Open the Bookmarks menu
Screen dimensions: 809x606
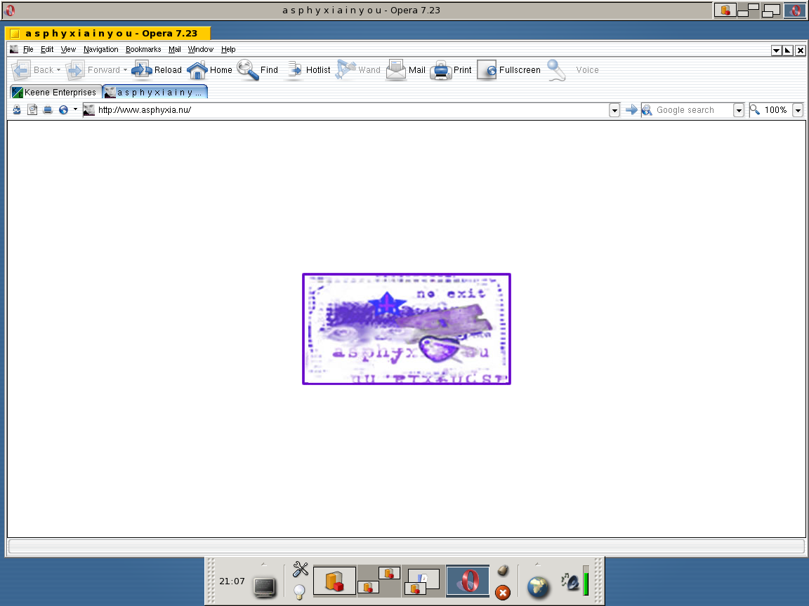coord(143,50)
